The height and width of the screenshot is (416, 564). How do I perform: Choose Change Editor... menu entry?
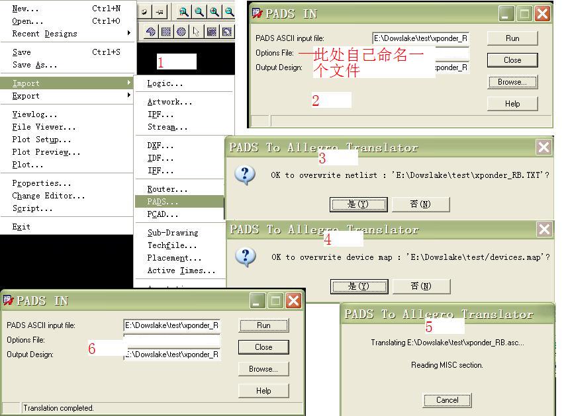coord(68,196)
